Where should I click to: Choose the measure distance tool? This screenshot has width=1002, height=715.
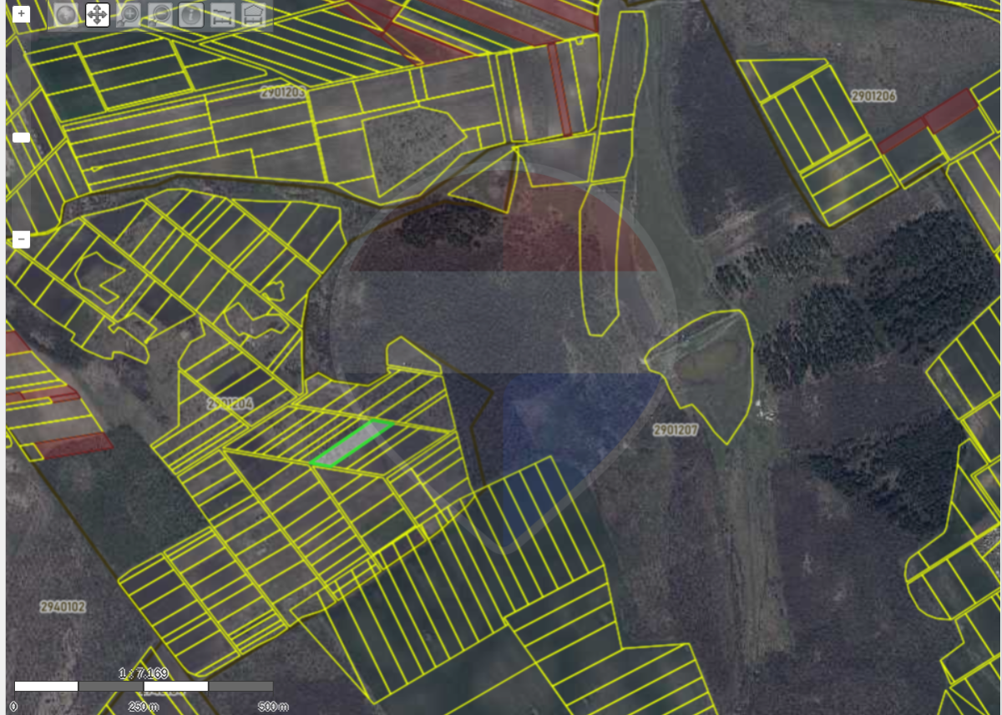click(221, 14)
